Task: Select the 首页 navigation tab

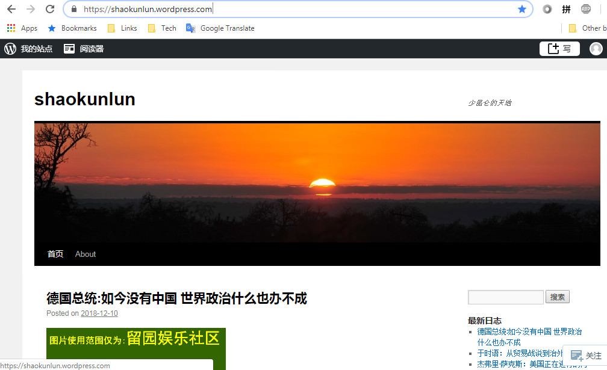Action: point(55,254)
